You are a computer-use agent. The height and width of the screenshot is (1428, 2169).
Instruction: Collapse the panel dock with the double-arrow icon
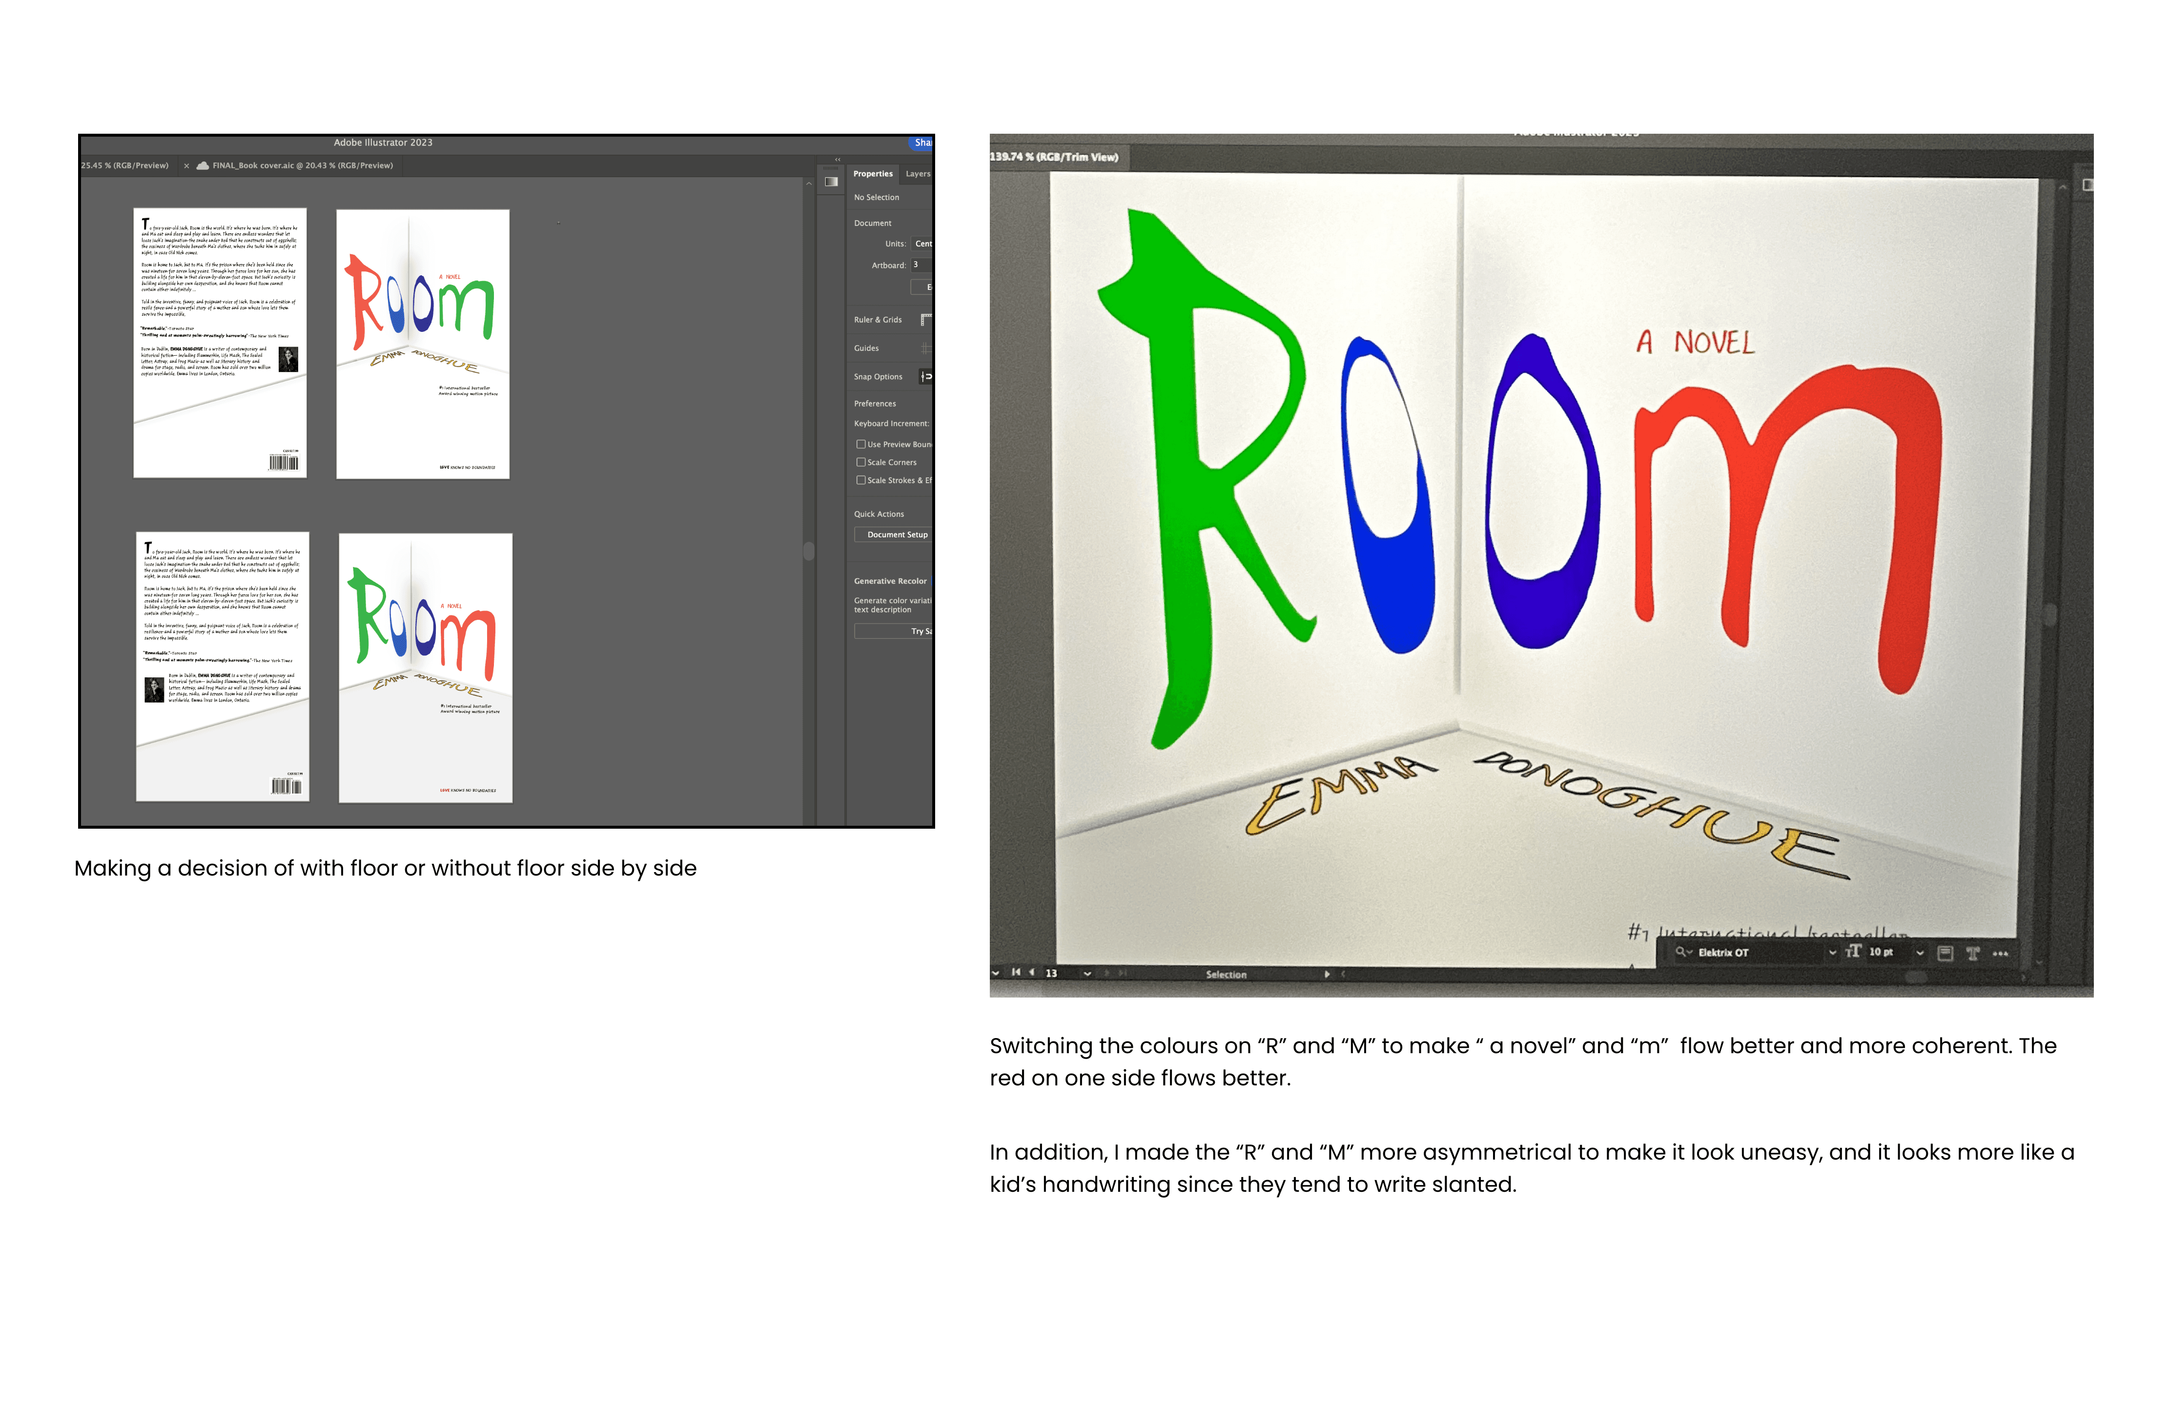click(838, 160)
